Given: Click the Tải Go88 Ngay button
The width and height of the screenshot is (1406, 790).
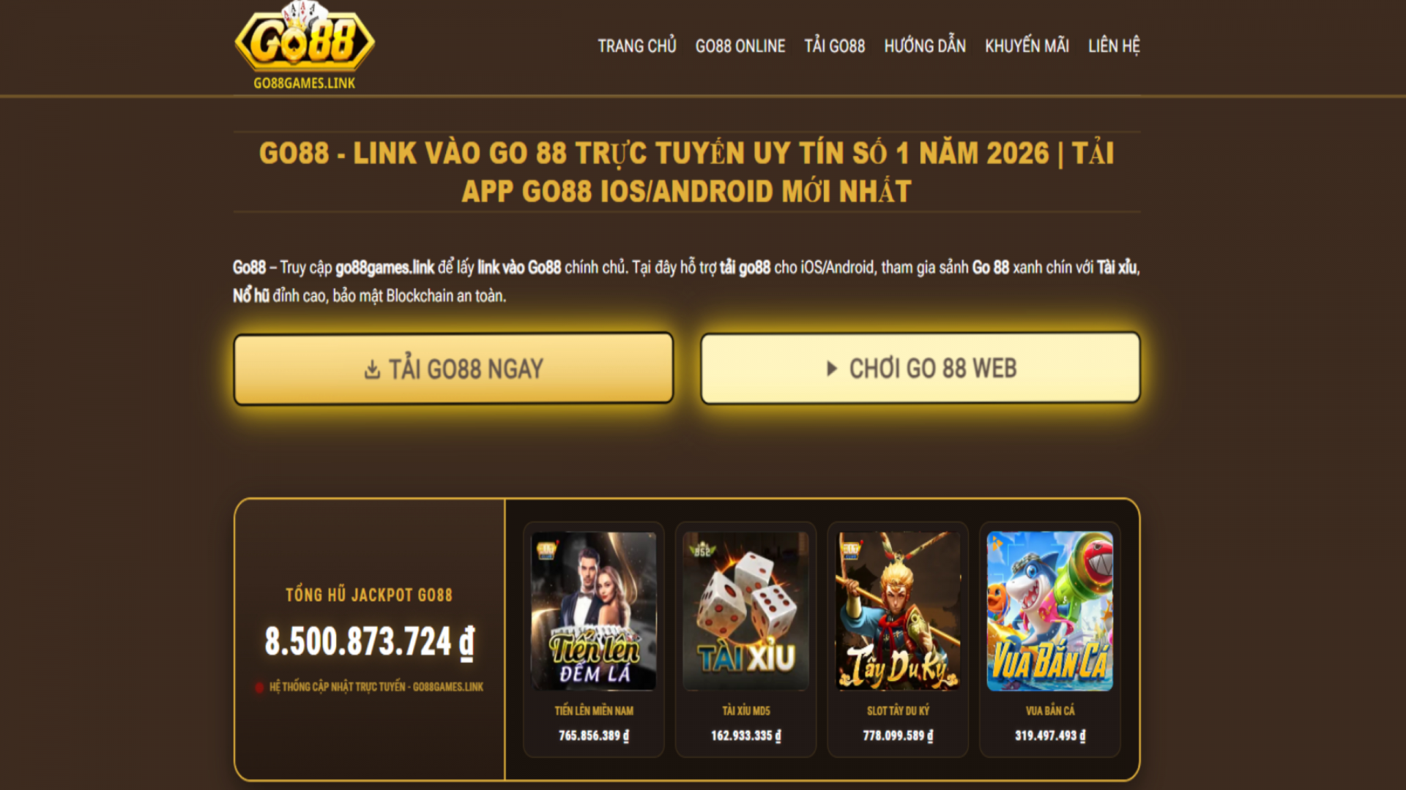Looking at the screenshot, I should pyautogui.click(x=453, y=369).
